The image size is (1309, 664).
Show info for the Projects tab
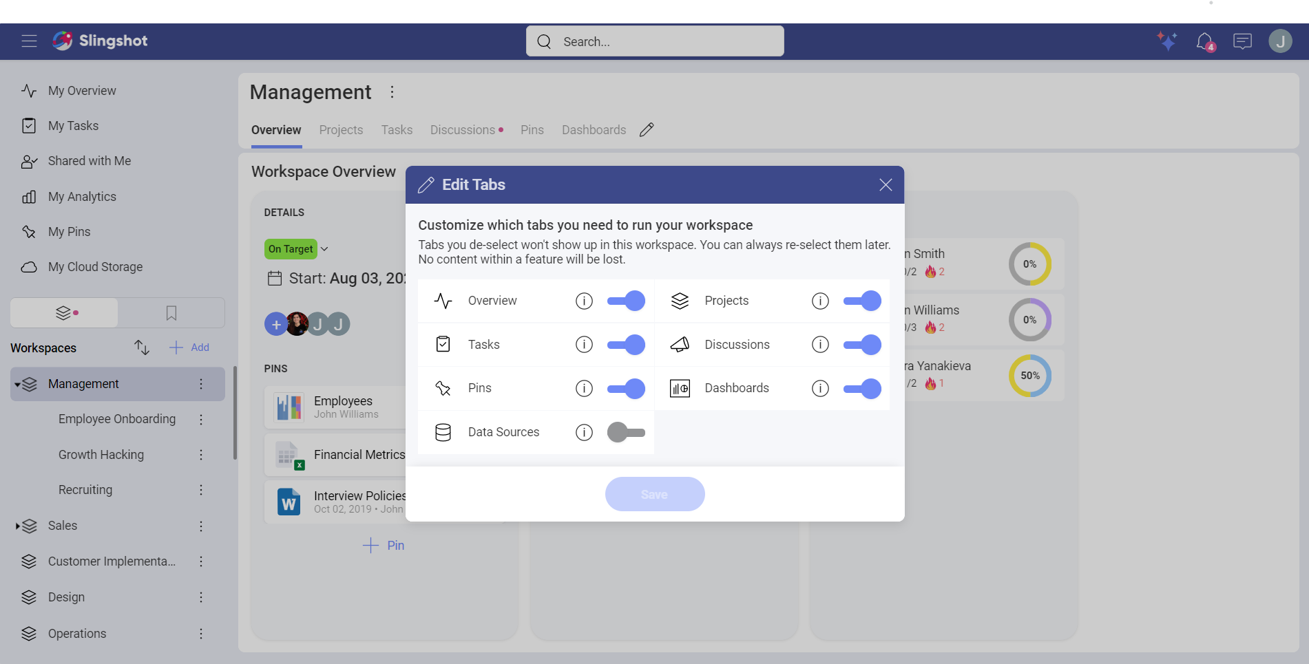coord(820,301)
